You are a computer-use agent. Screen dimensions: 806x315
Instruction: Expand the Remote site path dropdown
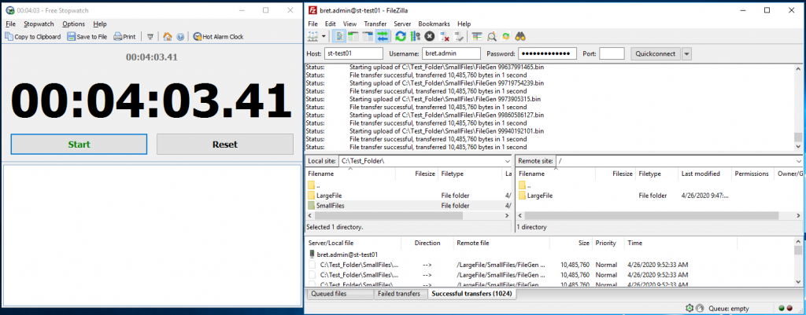798,160
